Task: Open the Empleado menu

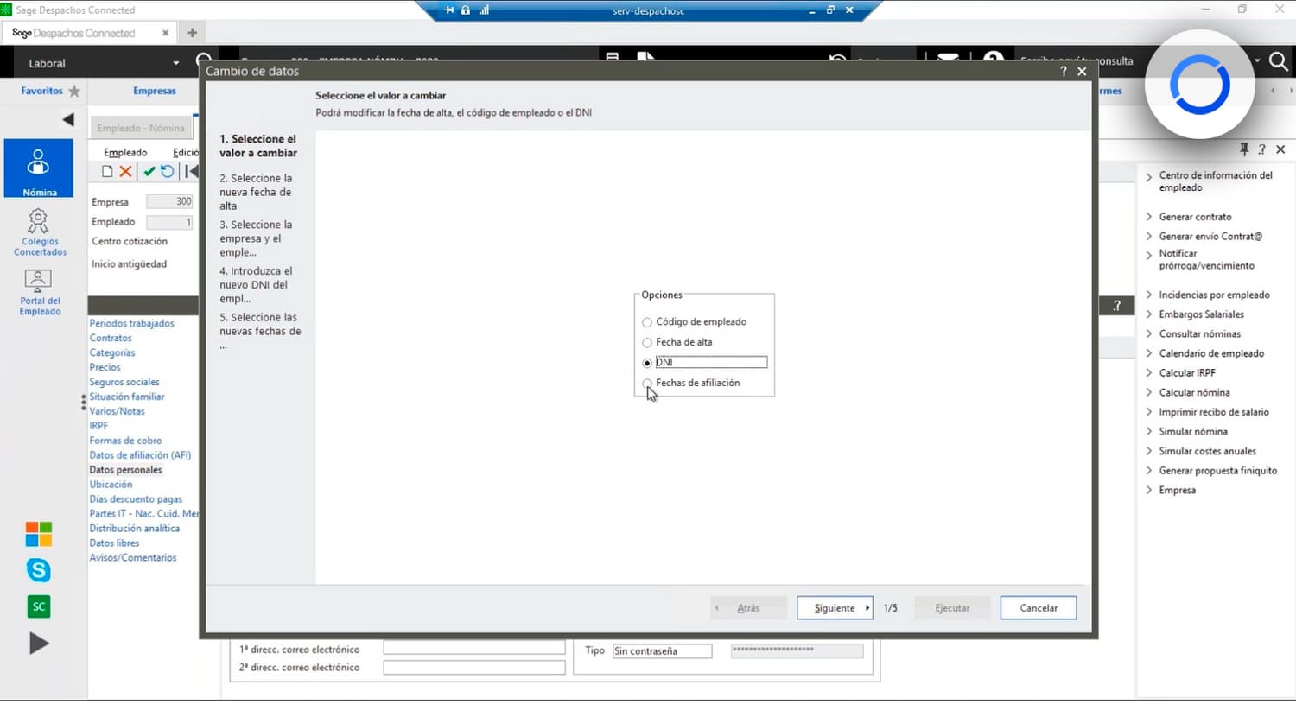Action: coord(124,151)
